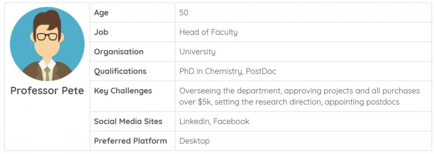
Task: Click the Qualifications row label
Action: coord(120,71)
